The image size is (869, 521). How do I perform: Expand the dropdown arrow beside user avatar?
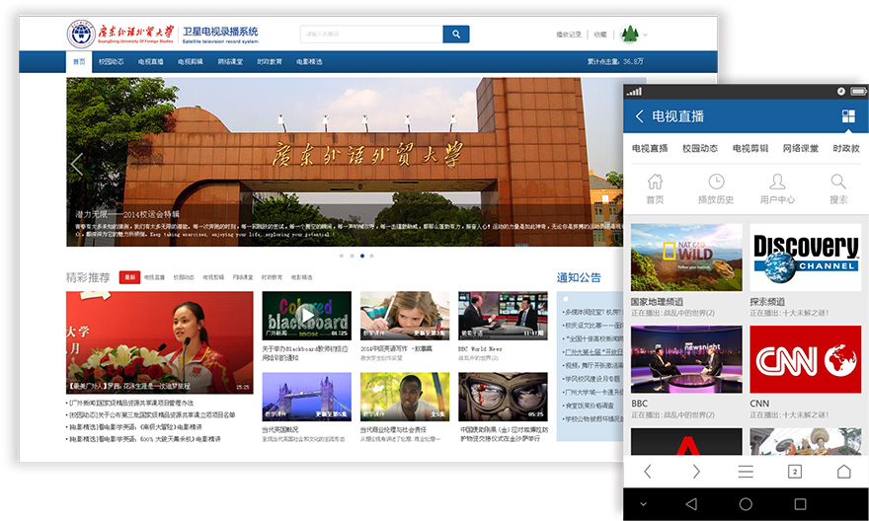(645, 35)
